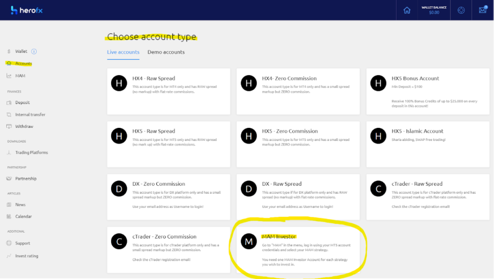Open Support in sidebar
The width and height of the screenshot is (494, 279).
click(x=23, y=243)
